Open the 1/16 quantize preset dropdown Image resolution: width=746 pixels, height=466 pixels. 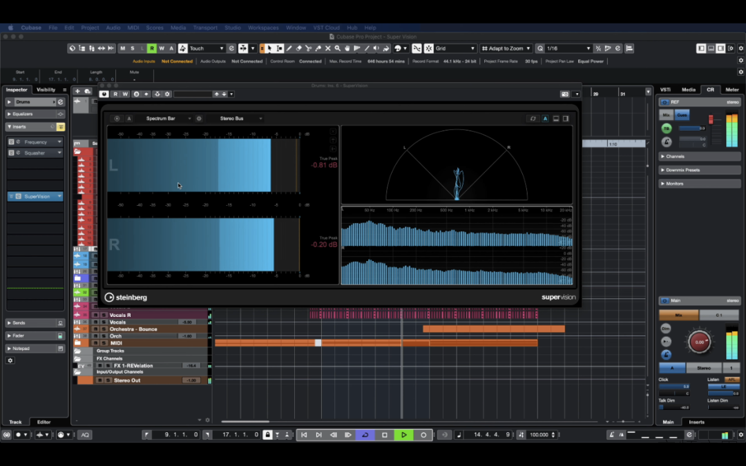tap(568, 48)
